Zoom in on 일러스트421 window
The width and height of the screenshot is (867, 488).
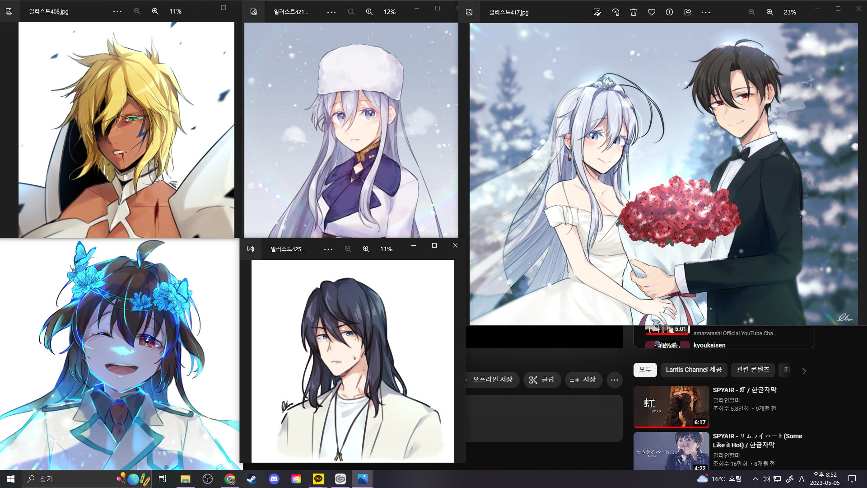click(x=369, y=12)
